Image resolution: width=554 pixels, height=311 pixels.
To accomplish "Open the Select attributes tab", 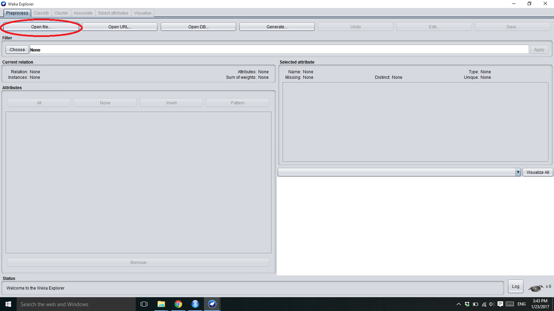I will click(113, 13).
